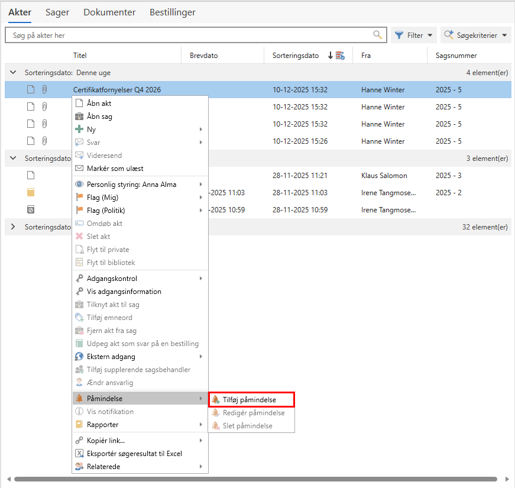Click the bell icon beside Påmindelse
Viewport: 515px width, 488px height.
(x=79, y=398)
